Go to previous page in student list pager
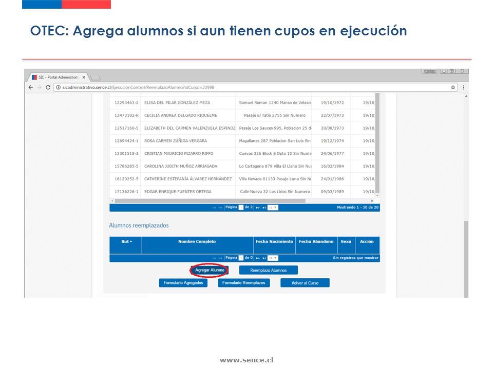493x369 pixels. (x=220, y=208)
